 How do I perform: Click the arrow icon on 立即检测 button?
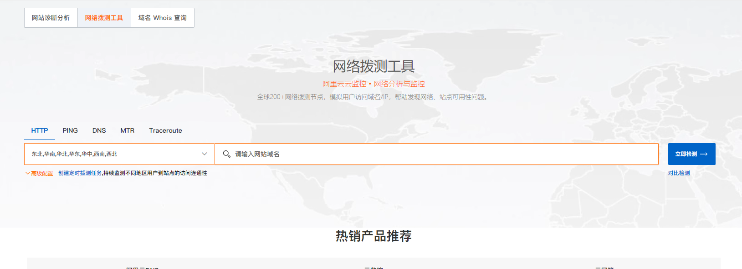(x=704, y=154)
